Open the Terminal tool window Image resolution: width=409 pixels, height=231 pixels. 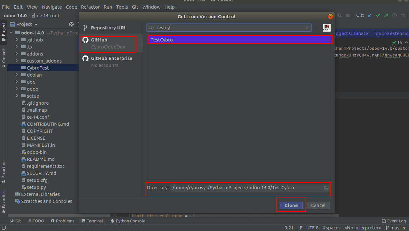coord(92,221)
